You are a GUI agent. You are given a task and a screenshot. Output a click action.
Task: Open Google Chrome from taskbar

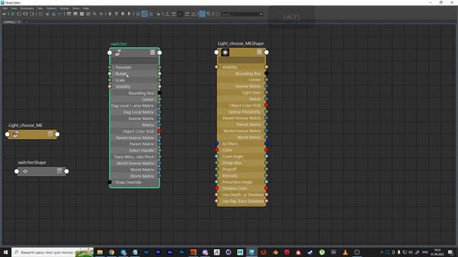(112, 252)
